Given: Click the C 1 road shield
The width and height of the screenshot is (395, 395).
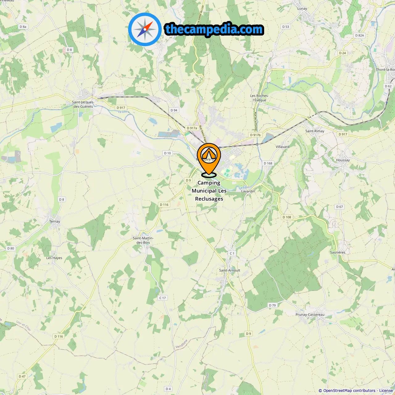Looking at the screenshot, I should point(232,253).
